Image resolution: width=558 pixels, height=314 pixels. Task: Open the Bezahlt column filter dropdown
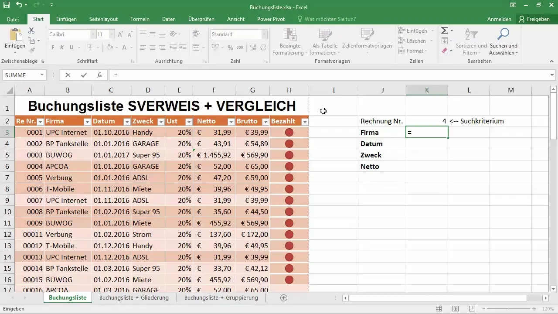pyautogui.click(x=305, y=122)
